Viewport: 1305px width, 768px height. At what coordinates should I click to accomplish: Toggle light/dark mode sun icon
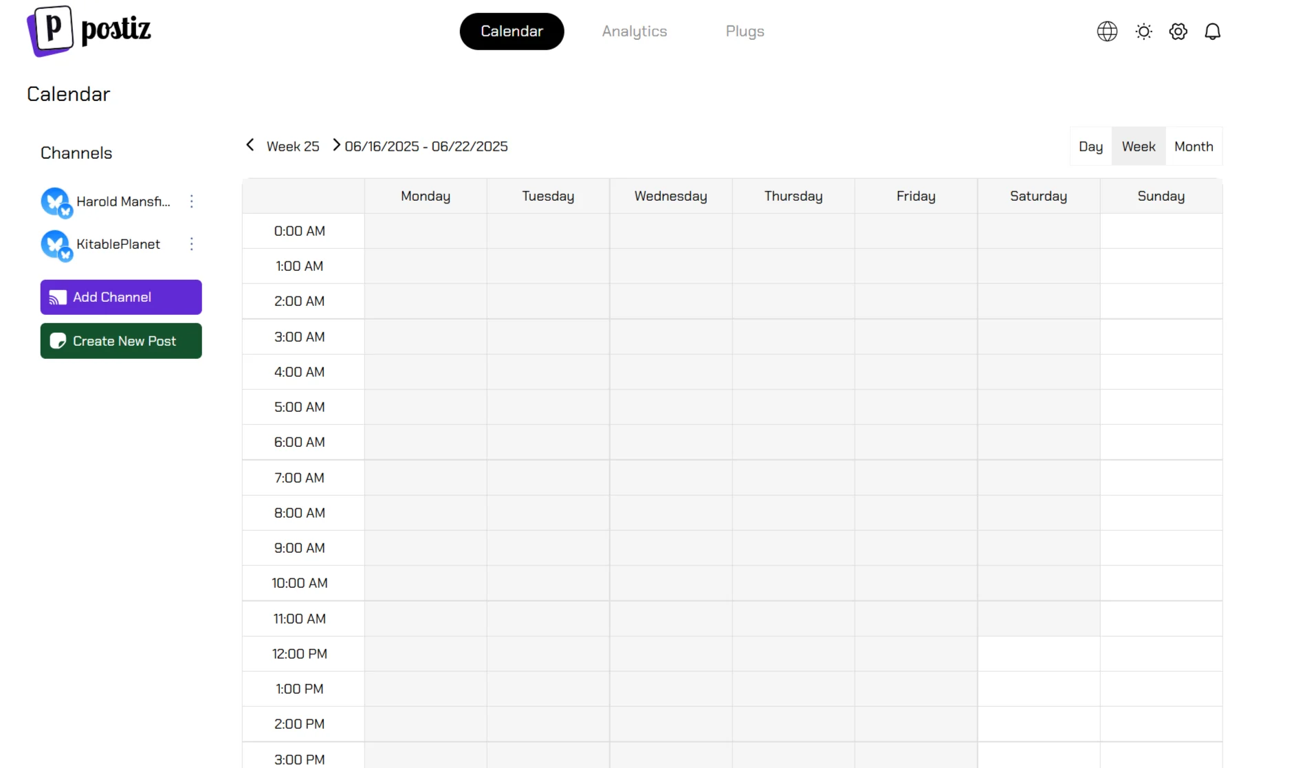pyautogui.click(x=1143, y=32)
